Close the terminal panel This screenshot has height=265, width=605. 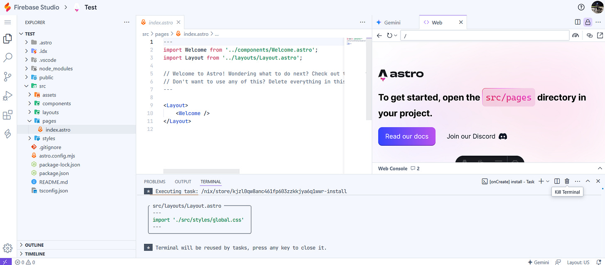(598, 182)
